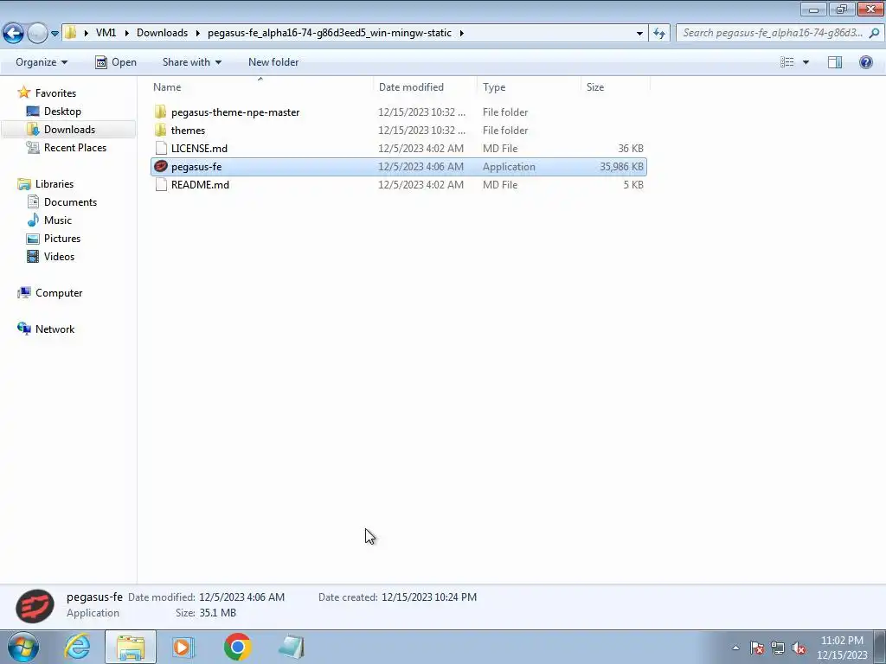
Task: Select Libraries in navigation pane
Action: (x=55, y=183)
